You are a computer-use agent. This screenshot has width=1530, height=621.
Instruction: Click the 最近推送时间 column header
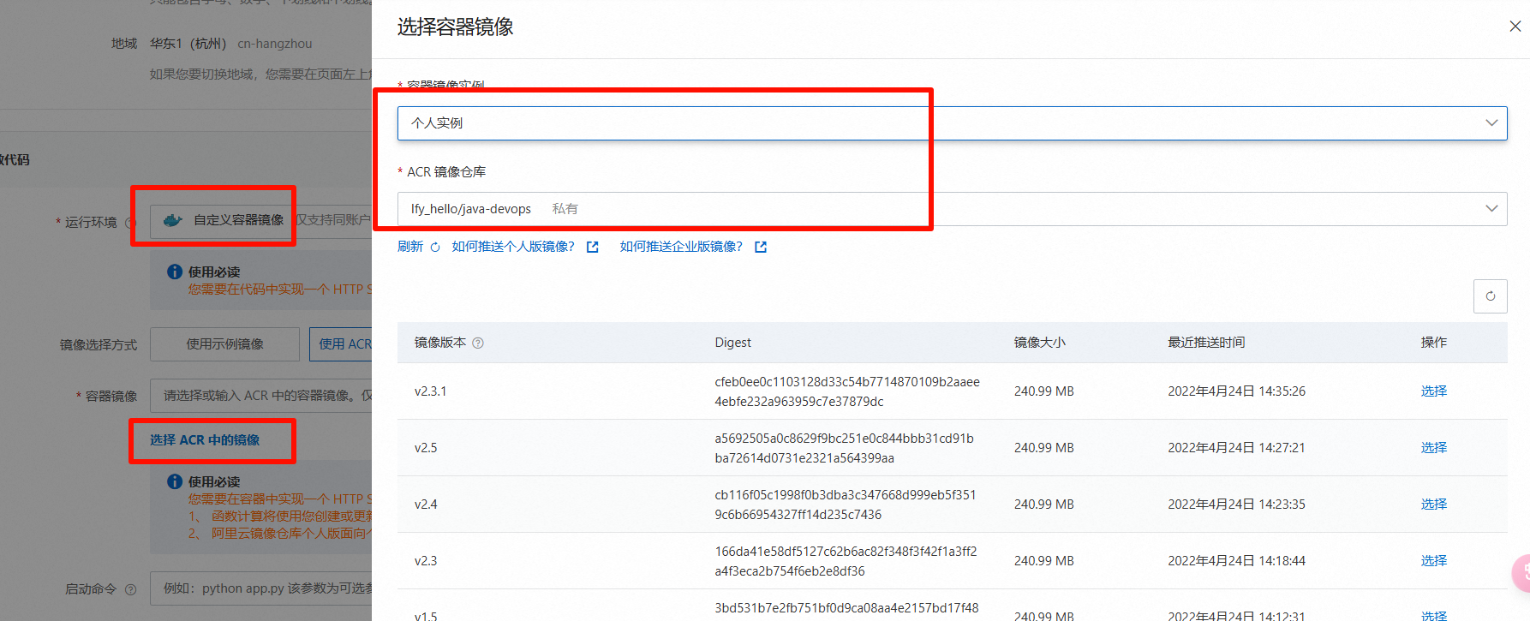1206,343
